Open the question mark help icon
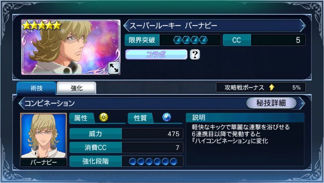 (195, 55)
